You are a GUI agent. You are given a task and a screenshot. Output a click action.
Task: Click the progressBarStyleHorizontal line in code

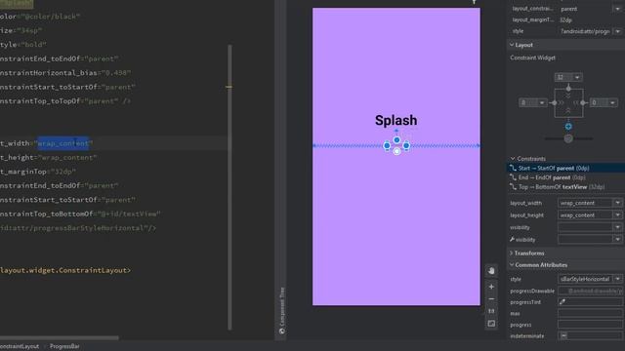[78, 228]
